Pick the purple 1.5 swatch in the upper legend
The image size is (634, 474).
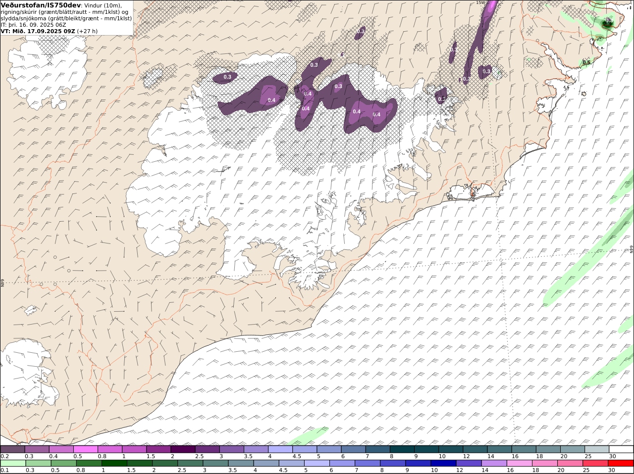point(158,449)
